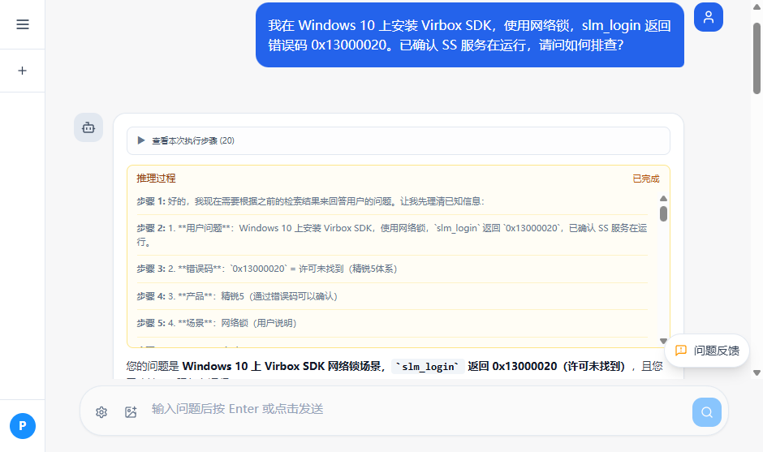The image size is (763, 452).
Task: Click the user profile icon beside the question
Action: pos(708,17)
